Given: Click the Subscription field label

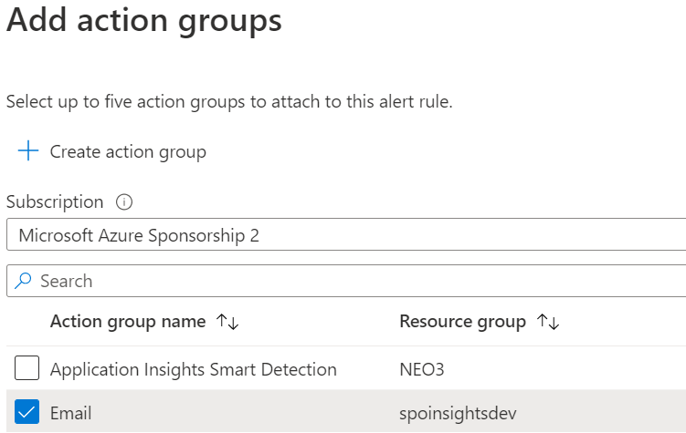Looking at the screenshot, I should point(55,202).
